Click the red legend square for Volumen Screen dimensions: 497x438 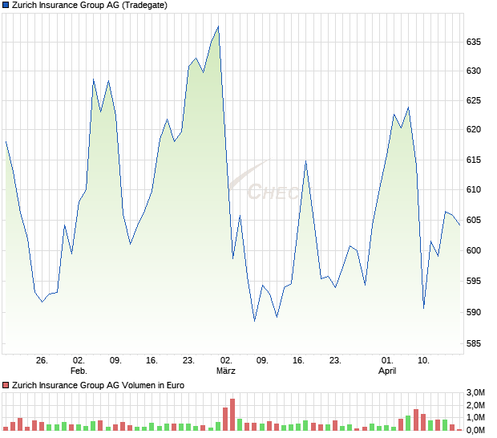pos(6,385)
